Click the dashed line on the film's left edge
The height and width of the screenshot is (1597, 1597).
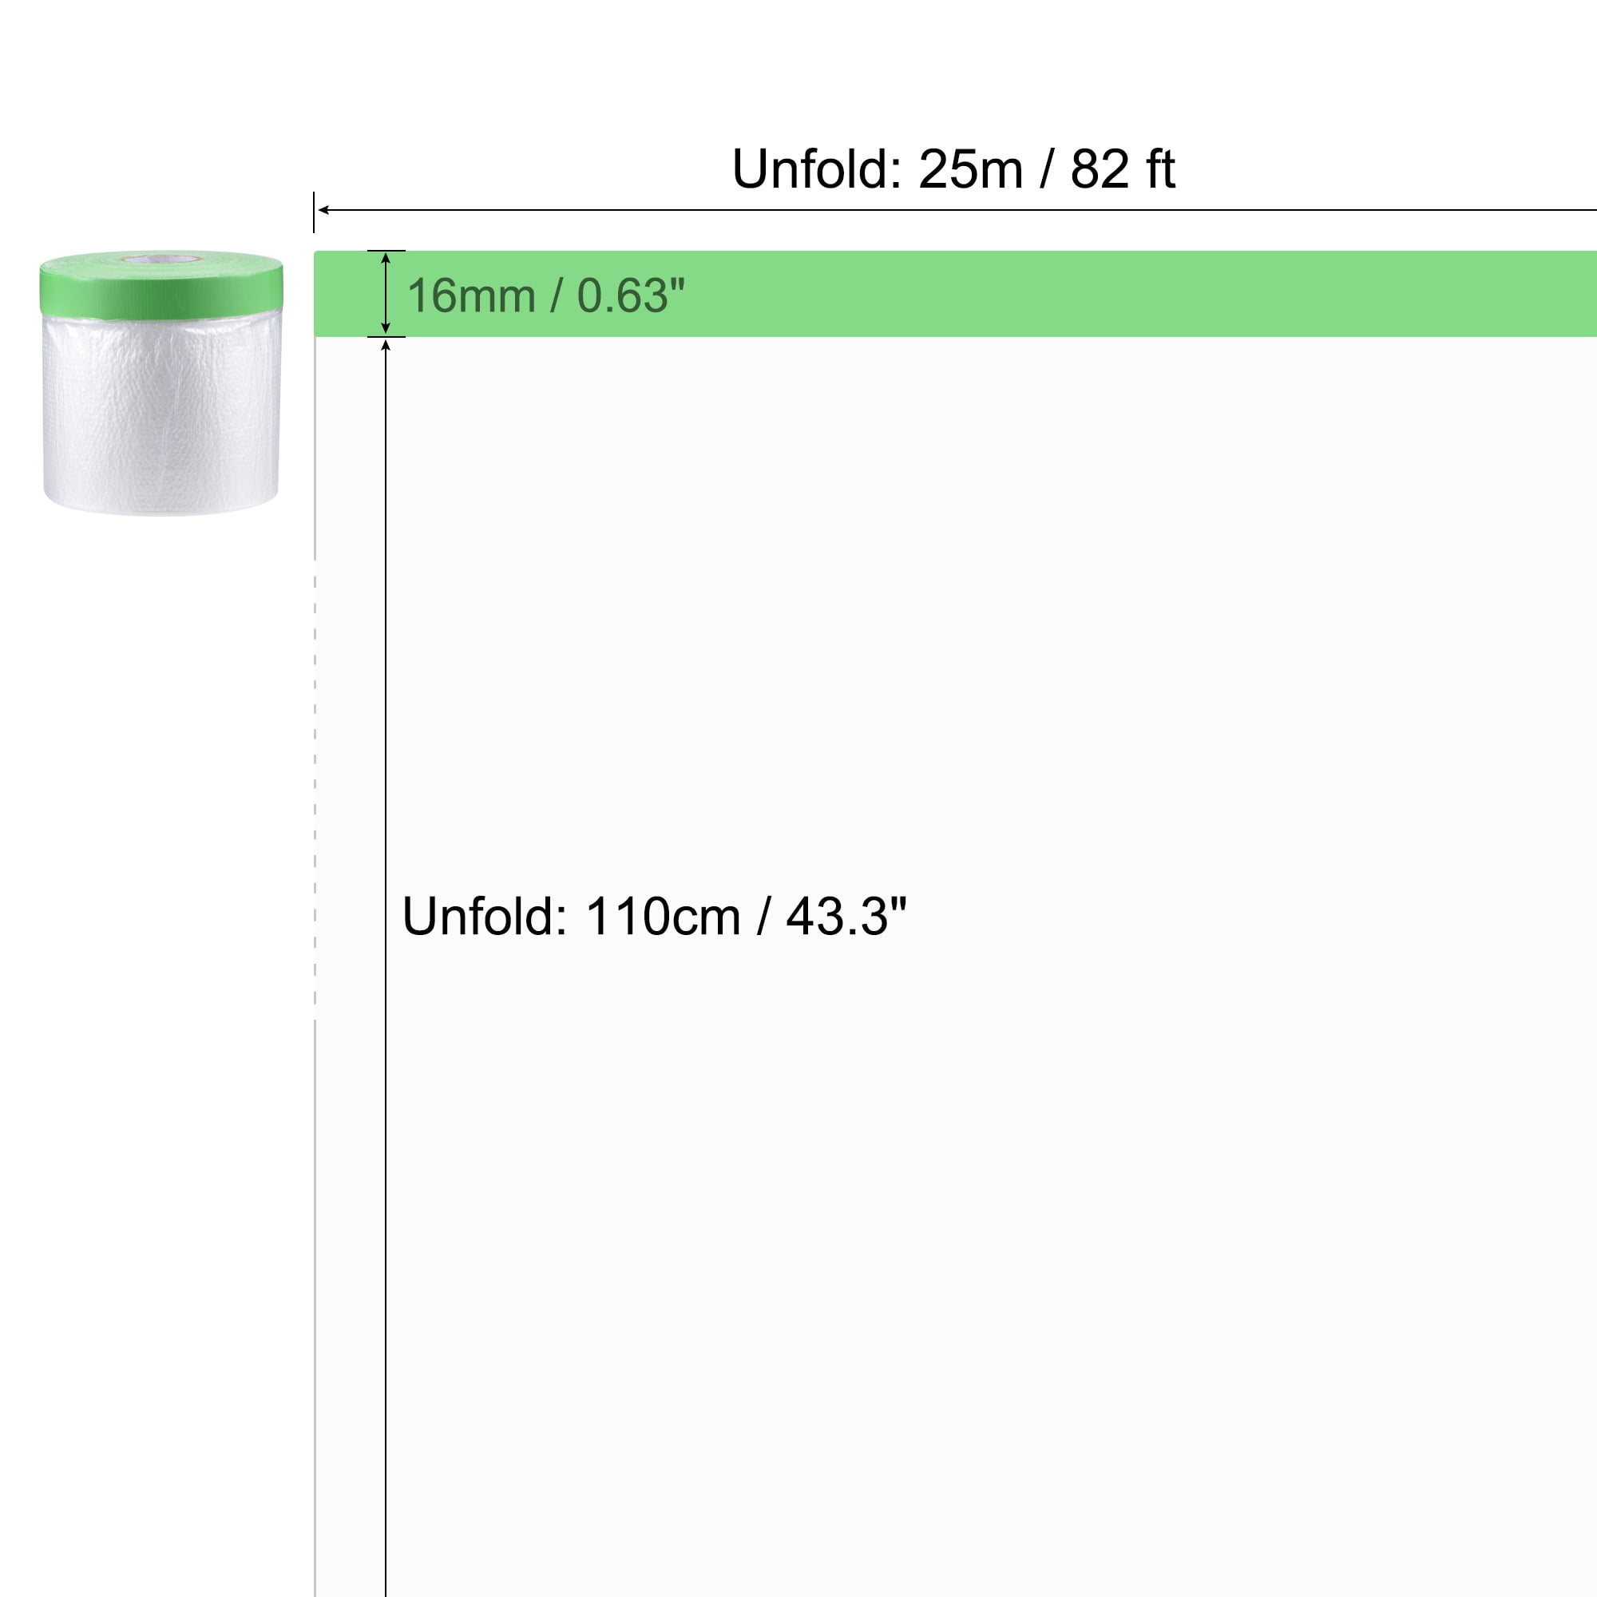pos(315,785)
